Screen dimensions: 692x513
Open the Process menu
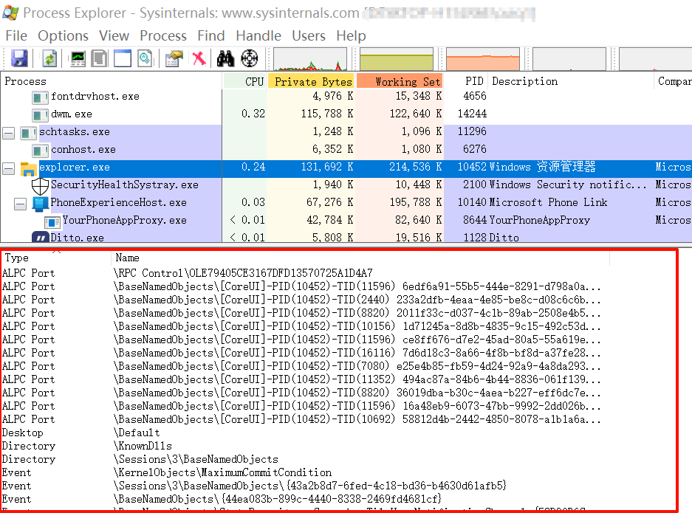[x=162, y=35]
